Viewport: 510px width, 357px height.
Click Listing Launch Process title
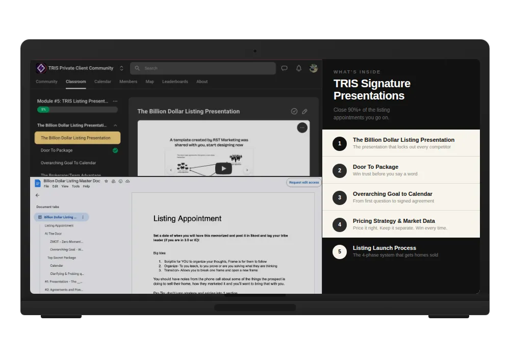[384, 248]
